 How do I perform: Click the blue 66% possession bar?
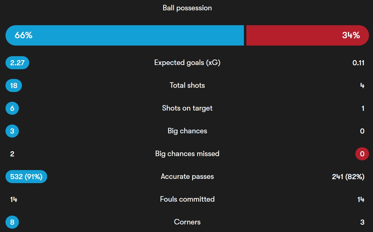[x=125, y=35]
